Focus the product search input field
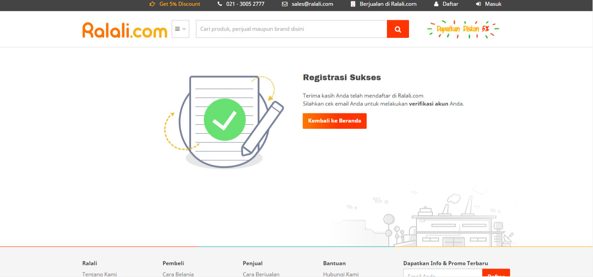Screen dimensions: 593x277 (x=291, y=29)
